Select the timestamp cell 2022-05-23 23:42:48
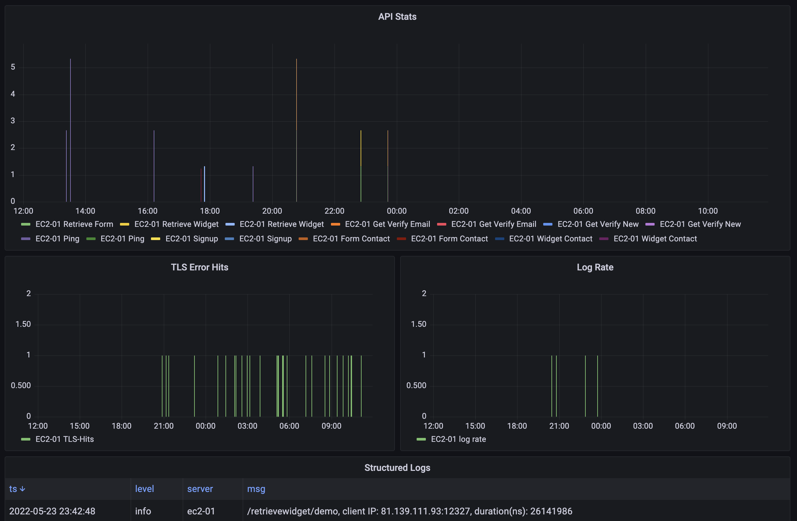Viewport: 797px width, 521px height. click(68, 511)
